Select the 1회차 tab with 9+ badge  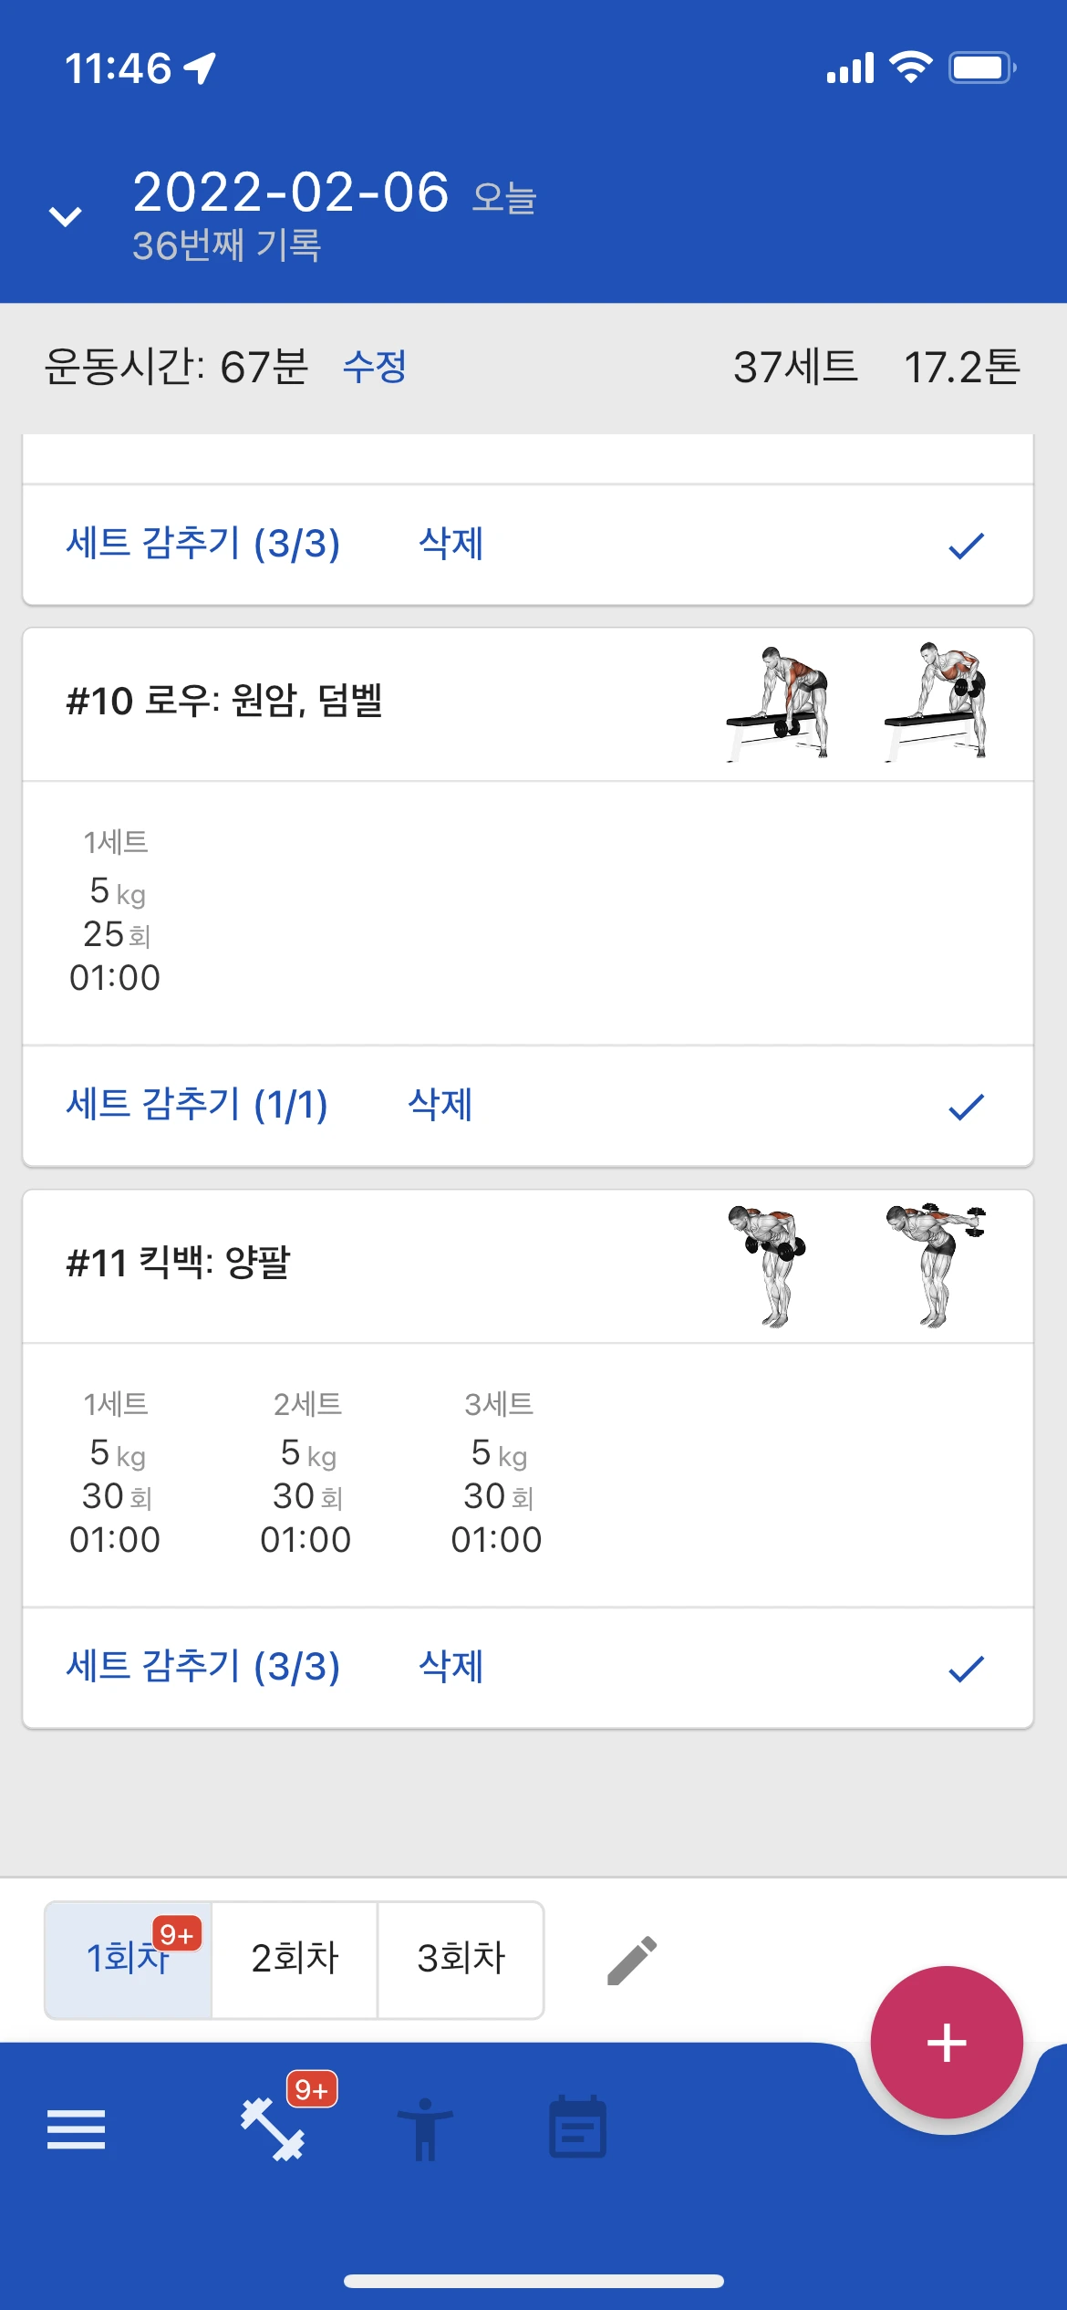(129, 1959)
